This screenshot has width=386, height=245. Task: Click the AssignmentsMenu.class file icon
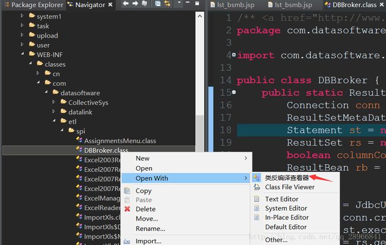pos(79,140)
